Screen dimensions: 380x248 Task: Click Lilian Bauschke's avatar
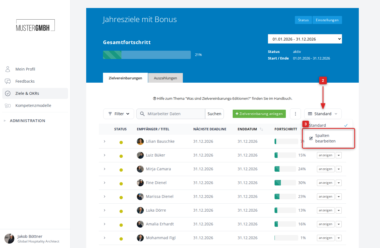click(140, 141)
